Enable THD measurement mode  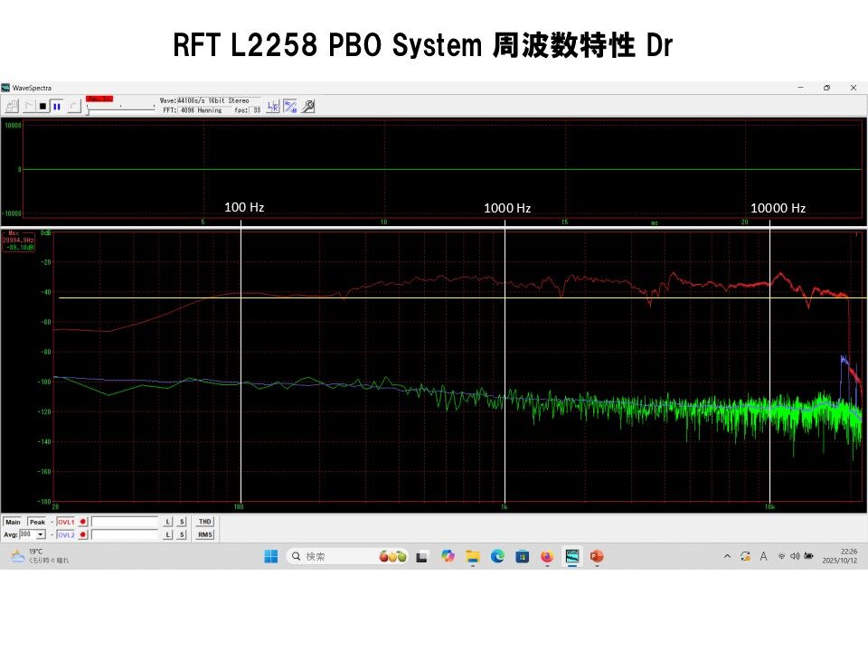204,522
